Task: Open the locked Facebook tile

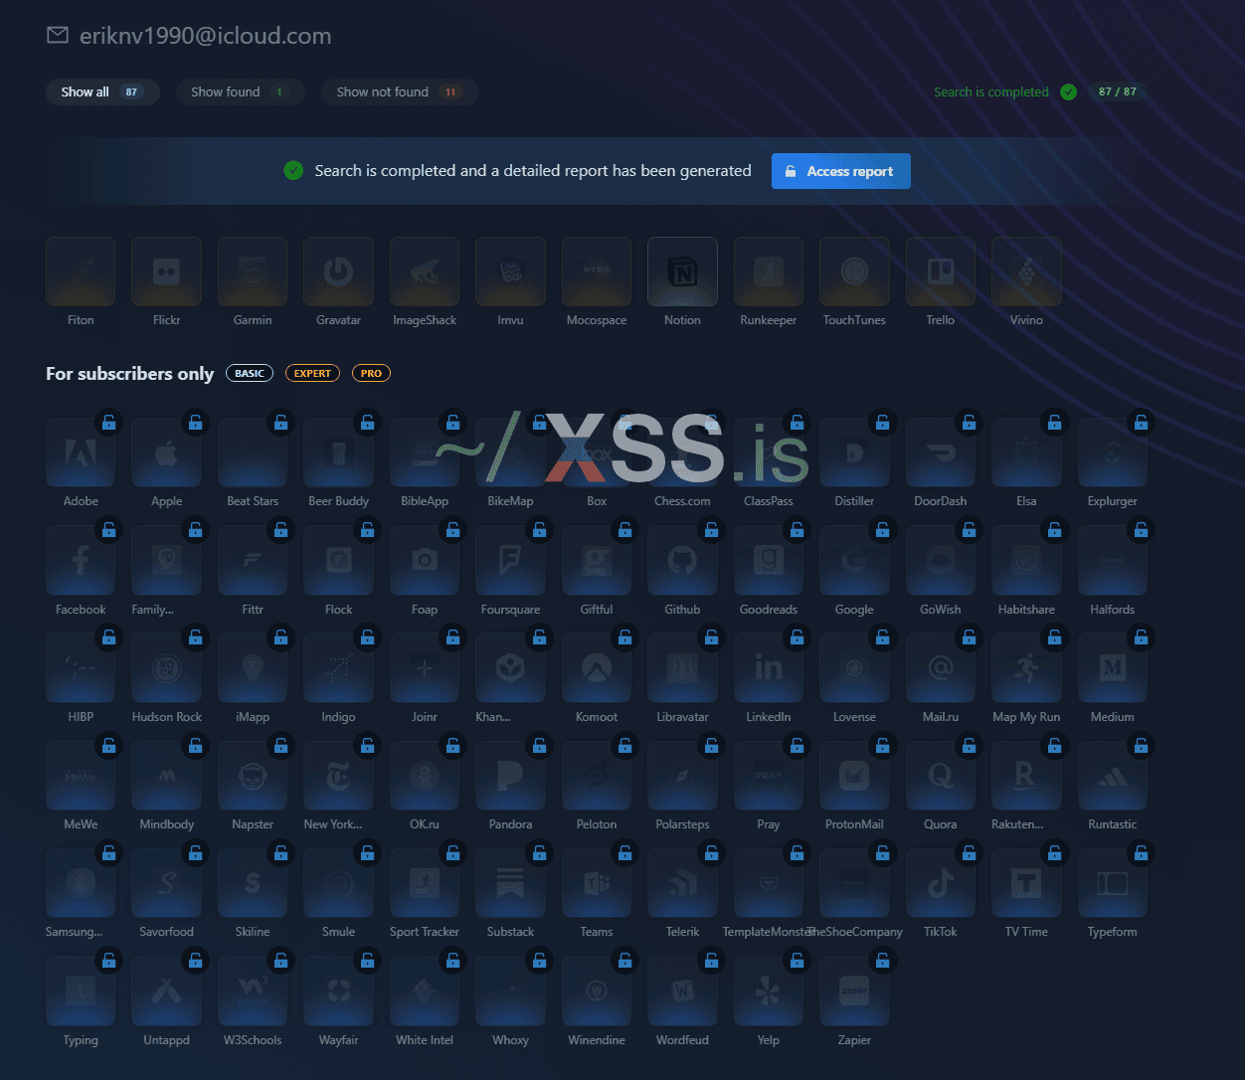Action: [81, 561]
